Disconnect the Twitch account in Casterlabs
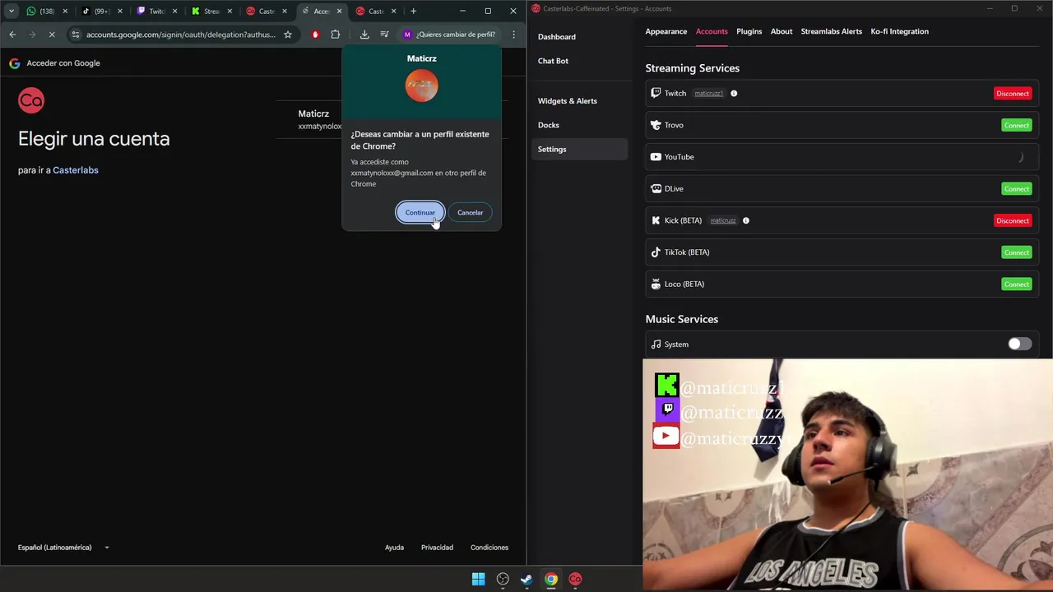Screen dimensions: 1053x592 (1012, 94)
